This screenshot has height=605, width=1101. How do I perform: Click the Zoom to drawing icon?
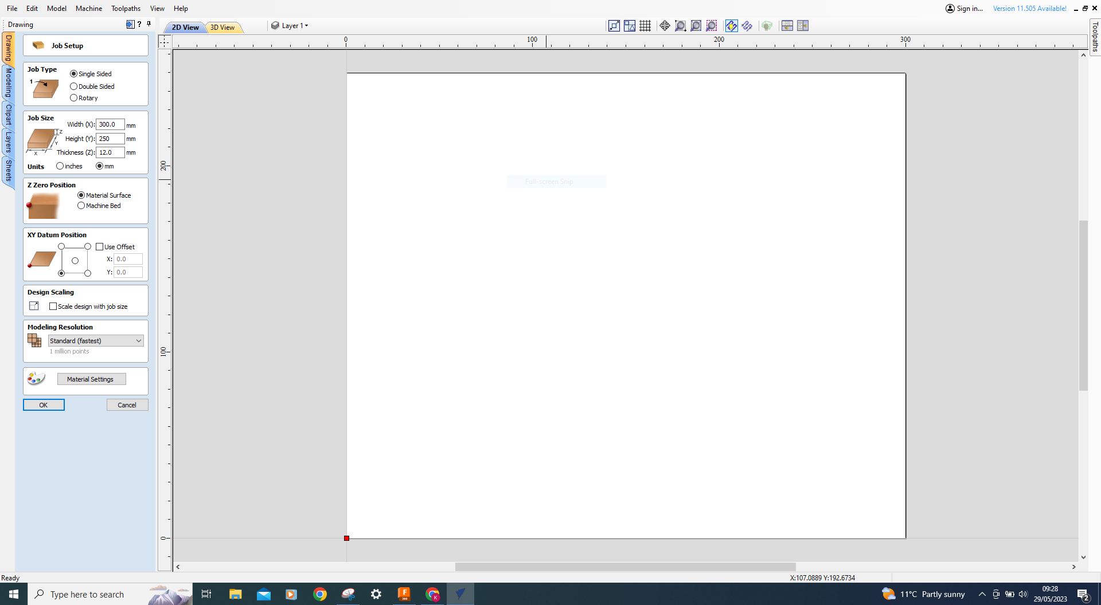coord(696,26)
